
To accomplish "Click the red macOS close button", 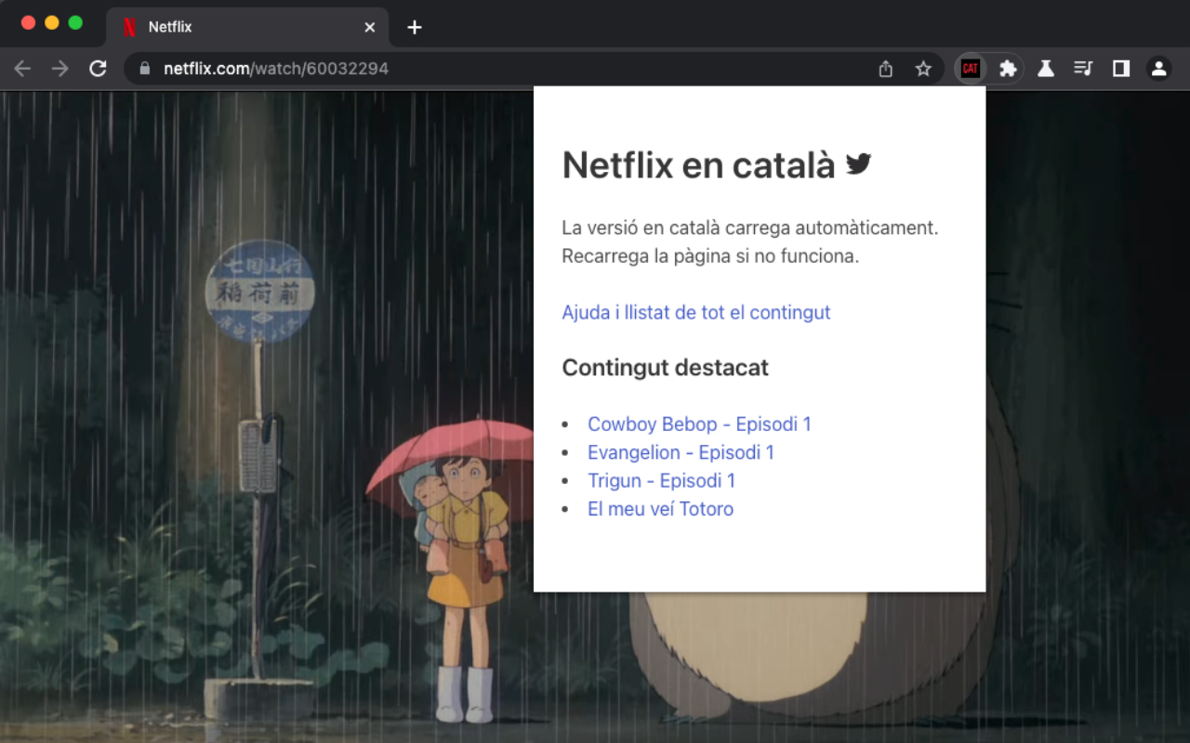I will [28, 23].
